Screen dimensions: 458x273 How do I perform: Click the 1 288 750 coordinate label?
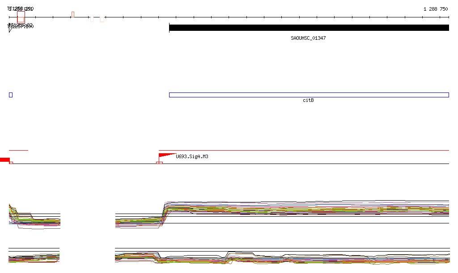coord(436,9)
